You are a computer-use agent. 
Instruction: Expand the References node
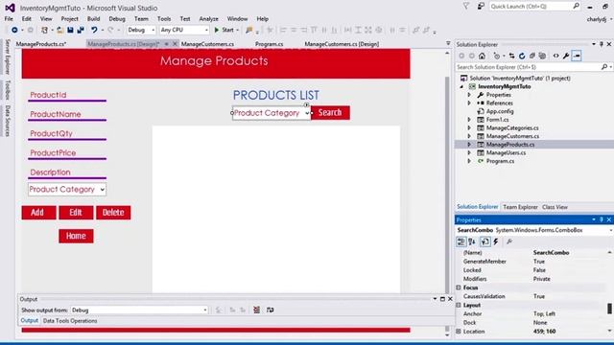(469, 103)
